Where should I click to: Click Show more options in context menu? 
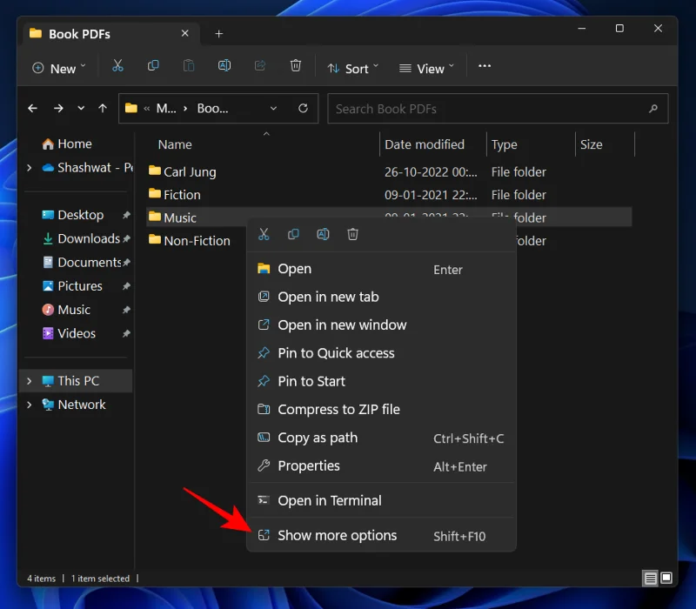pyautogui.click(x=337, y=535)
